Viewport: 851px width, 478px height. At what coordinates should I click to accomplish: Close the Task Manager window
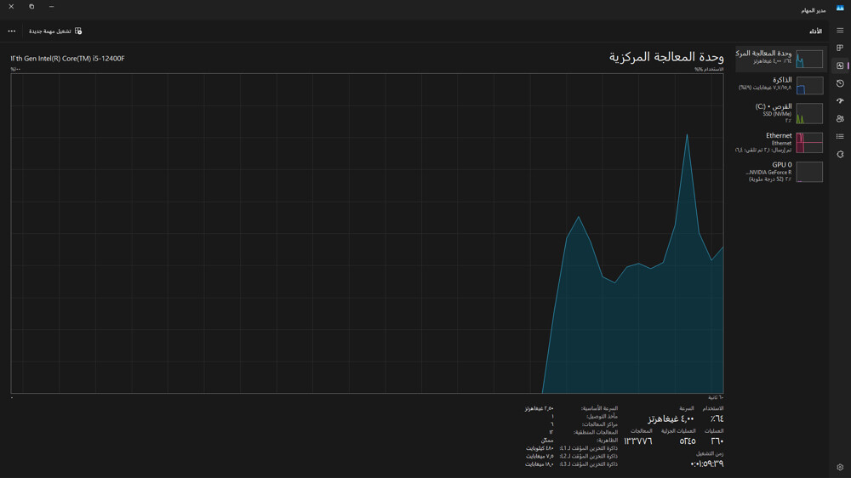point(11,7)
